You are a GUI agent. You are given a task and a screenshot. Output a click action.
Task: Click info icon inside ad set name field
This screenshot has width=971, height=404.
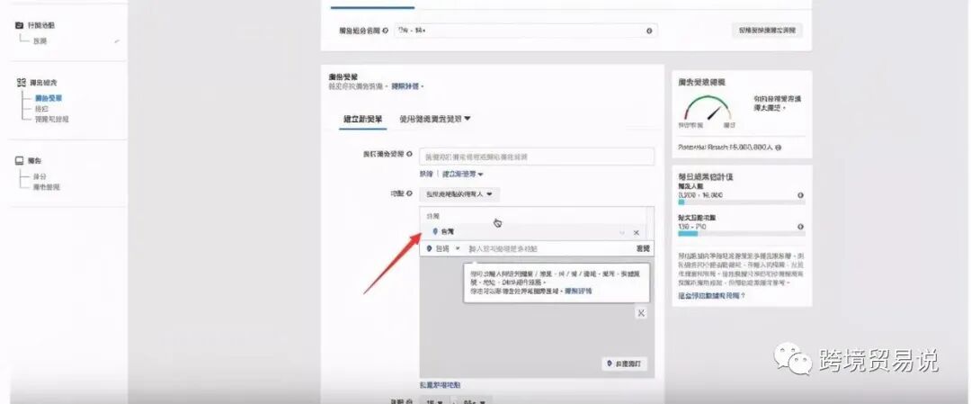coord(649,31)
